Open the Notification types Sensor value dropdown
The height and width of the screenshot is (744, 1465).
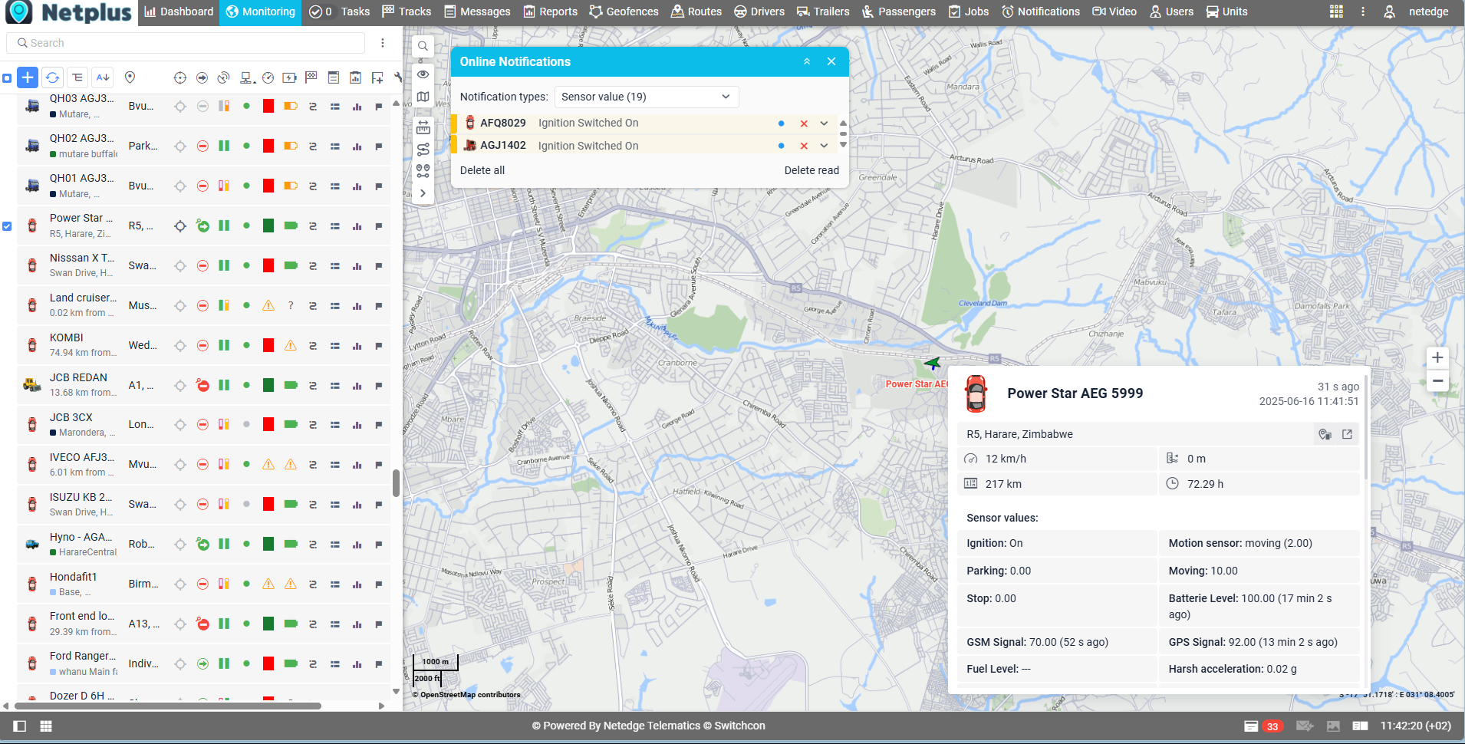(646, 97)
